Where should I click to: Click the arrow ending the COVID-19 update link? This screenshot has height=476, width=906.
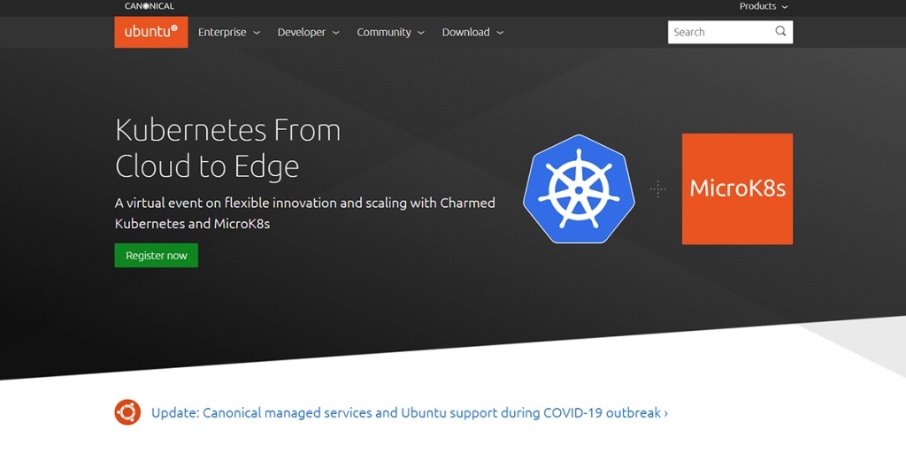pos(665,413)
